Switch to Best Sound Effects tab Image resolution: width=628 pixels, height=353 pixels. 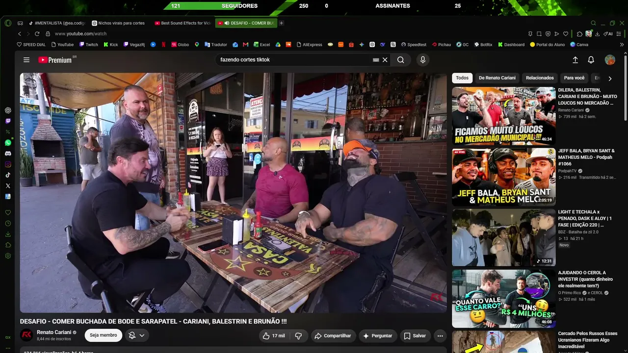[x=183, y=23]
